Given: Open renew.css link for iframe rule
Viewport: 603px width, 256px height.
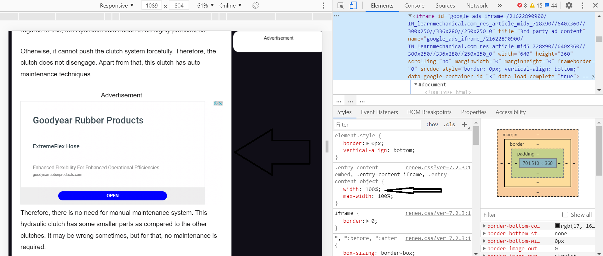Looking at the screenshot, I should (x=438, y=213).
